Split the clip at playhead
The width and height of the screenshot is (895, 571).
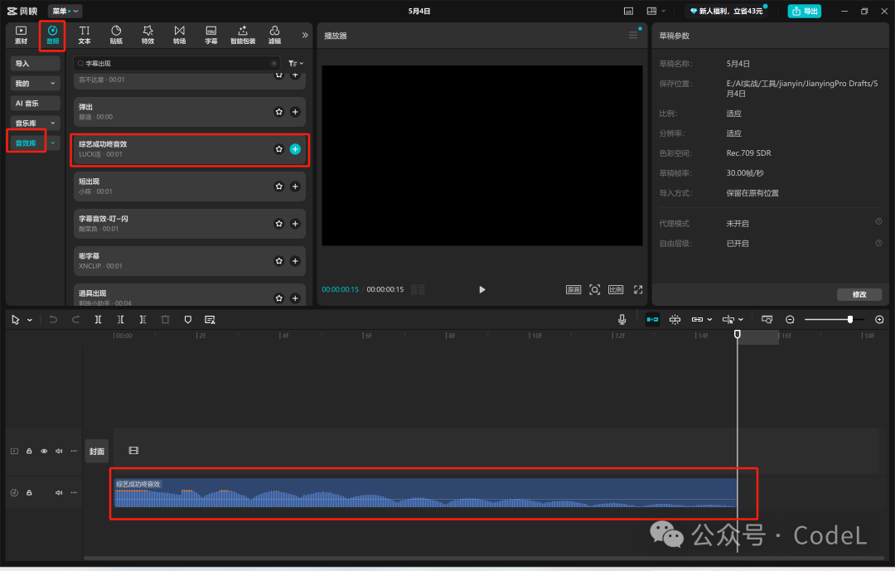point(98,320)
